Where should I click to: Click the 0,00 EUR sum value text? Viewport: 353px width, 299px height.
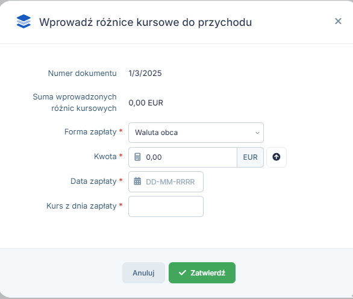point(146,102)
